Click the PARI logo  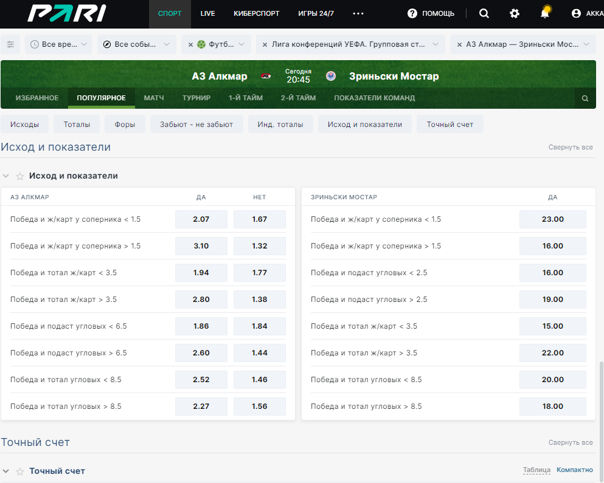[x=67, y=13]
